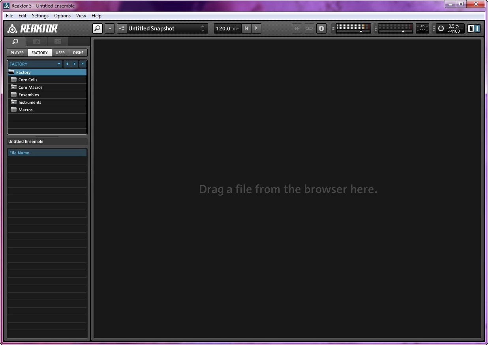The width and height of the screenshot is (488, 345).
Task: Expand the Core Cells folder
Action: pyautogui.click(x=14, y=80)
